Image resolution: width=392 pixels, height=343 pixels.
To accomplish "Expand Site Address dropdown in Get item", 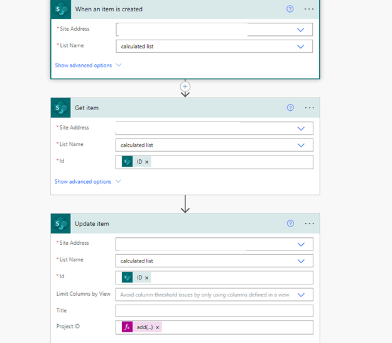I will [x=301, y=128].
